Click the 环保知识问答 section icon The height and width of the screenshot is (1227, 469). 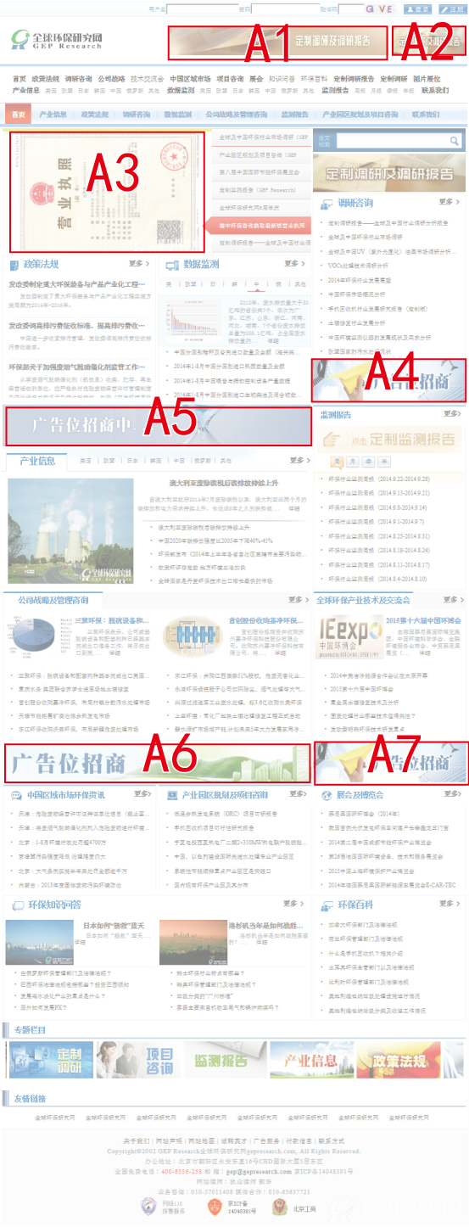tap(17, 905)
